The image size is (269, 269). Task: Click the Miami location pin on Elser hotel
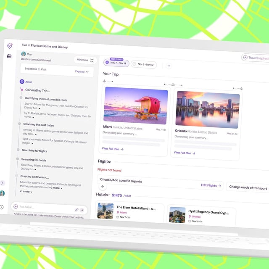(118, 212)
